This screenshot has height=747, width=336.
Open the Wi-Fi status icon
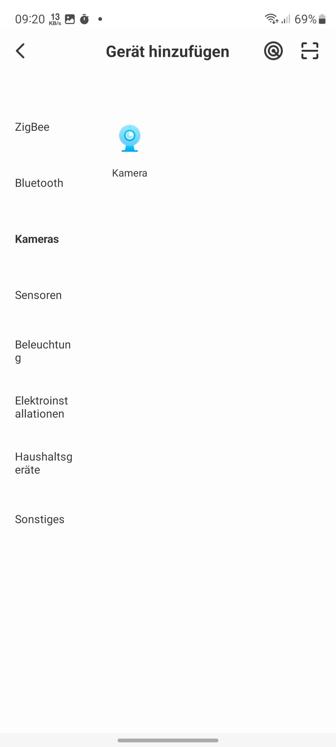click(271, 18)
